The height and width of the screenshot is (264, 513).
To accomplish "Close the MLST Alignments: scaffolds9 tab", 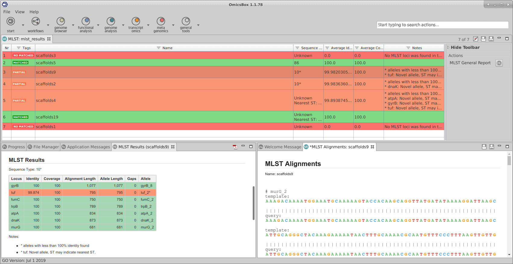I will pos(372,147).
